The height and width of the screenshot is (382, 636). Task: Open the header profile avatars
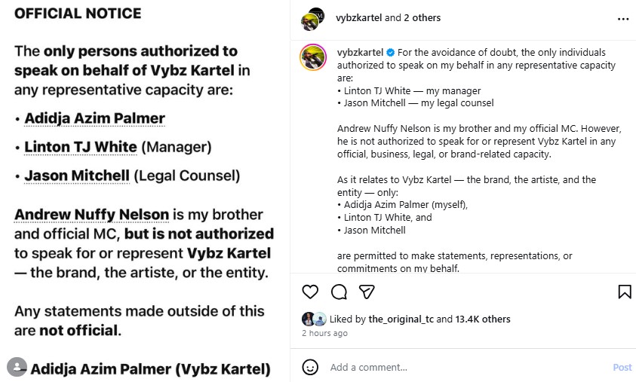pos(312,19)
